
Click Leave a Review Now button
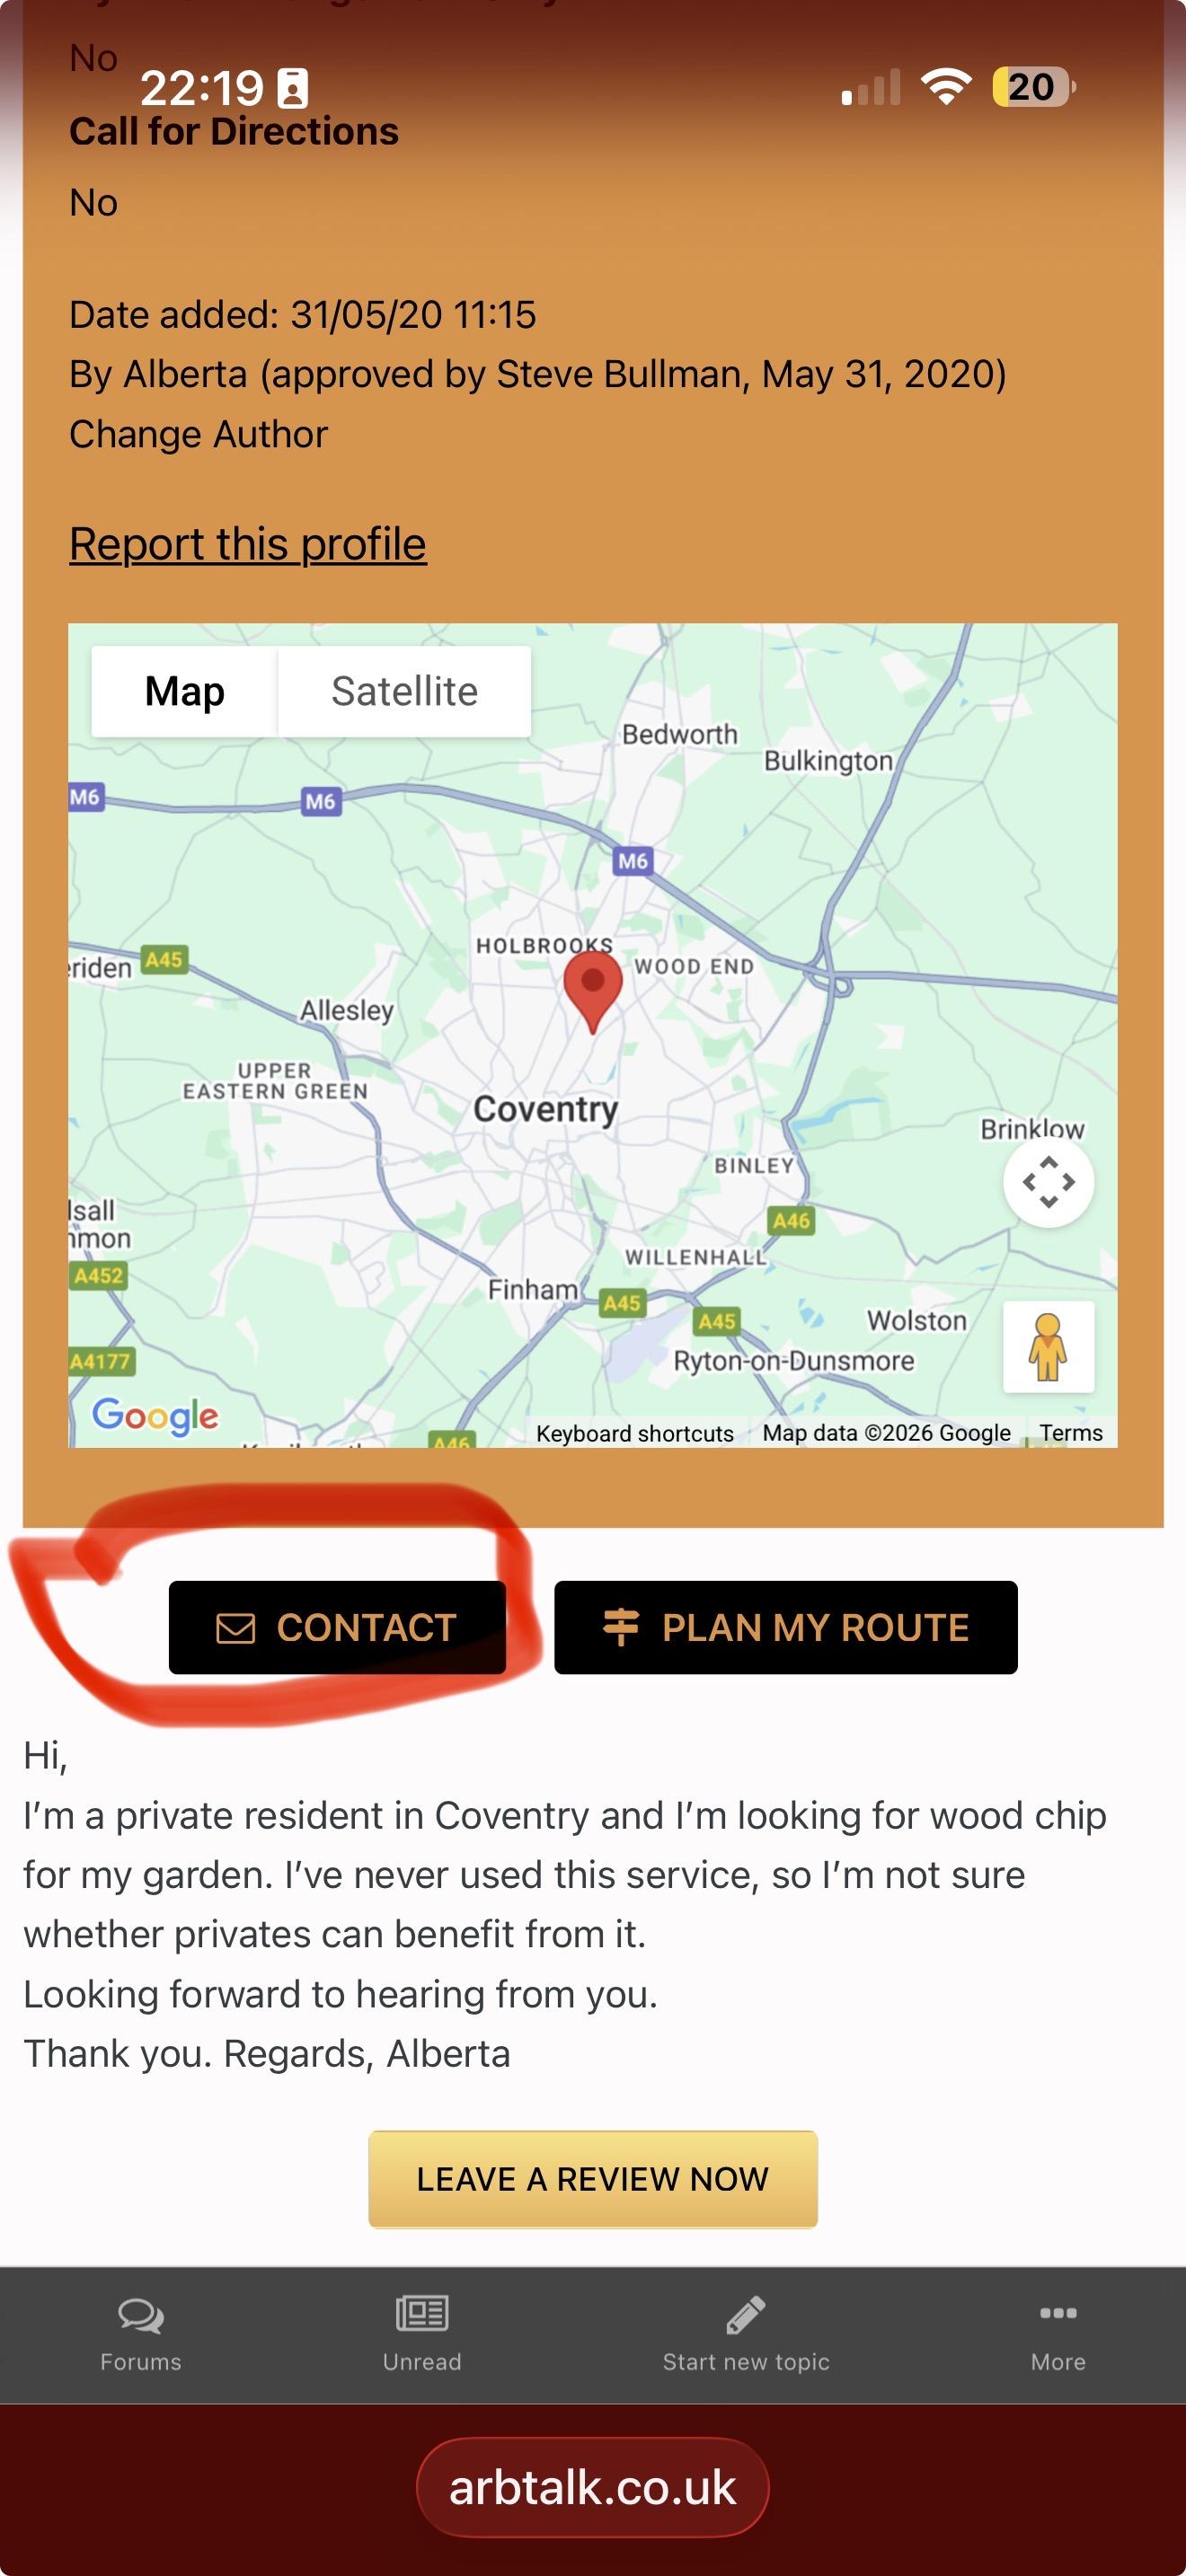(x=593, y=2179)
